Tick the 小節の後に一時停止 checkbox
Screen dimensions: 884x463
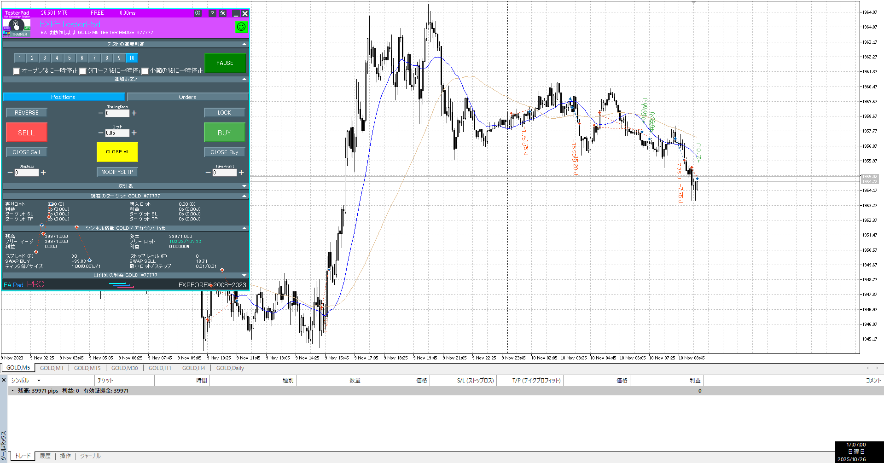click(x=145, y=71)
